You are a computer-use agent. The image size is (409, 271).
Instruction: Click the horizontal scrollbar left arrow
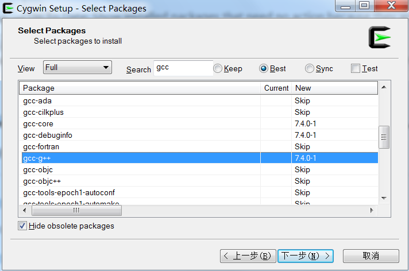pos(25,210)
